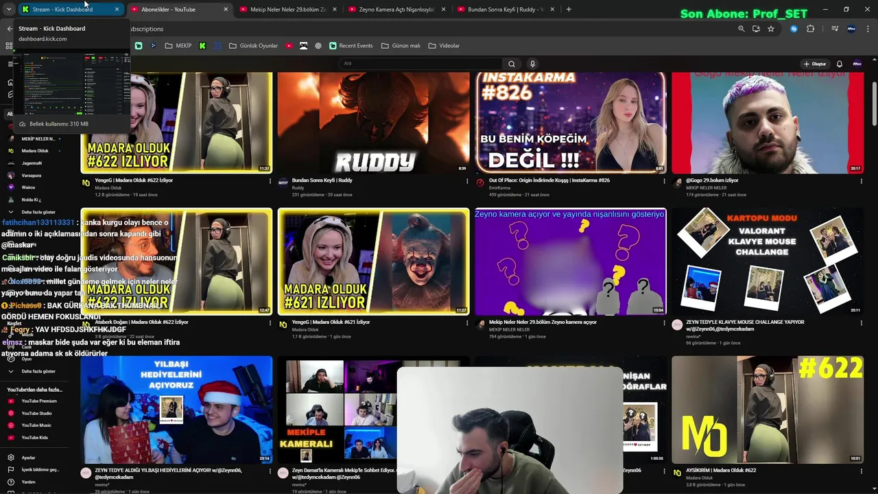Close the Stream - Kick Dashboard tab
This screenshot has height=494, width=878.
click(x=117, y=10)
